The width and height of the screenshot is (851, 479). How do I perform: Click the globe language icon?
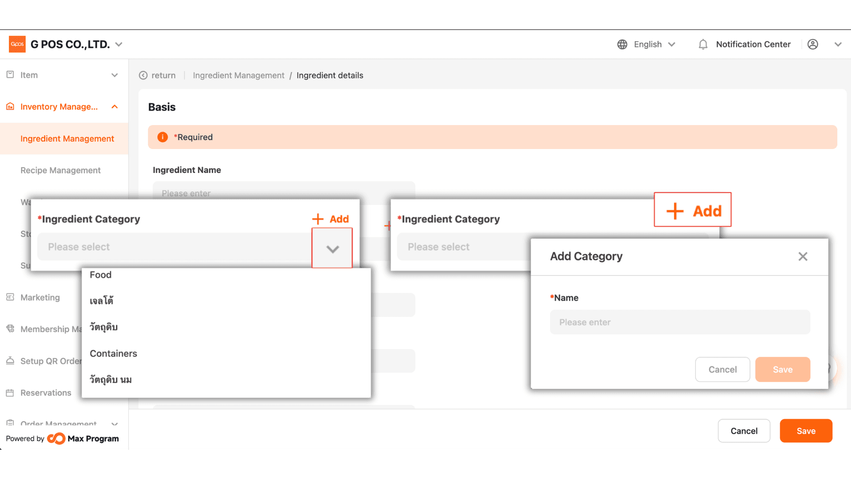click(x=622, y=44)
